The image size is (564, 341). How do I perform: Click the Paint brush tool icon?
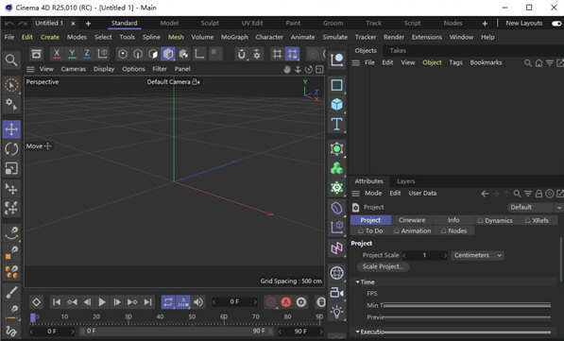point(11,293)
